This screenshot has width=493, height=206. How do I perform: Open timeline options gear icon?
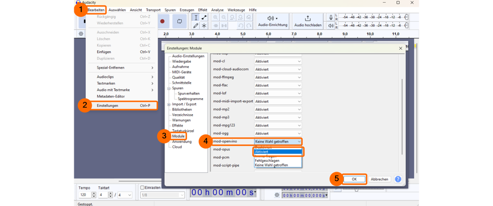[x=81, y=34]
